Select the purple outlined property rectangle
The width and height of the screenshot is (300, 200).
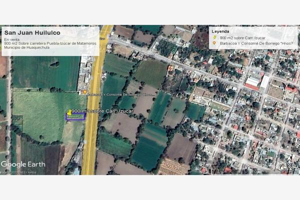point(75,116)
